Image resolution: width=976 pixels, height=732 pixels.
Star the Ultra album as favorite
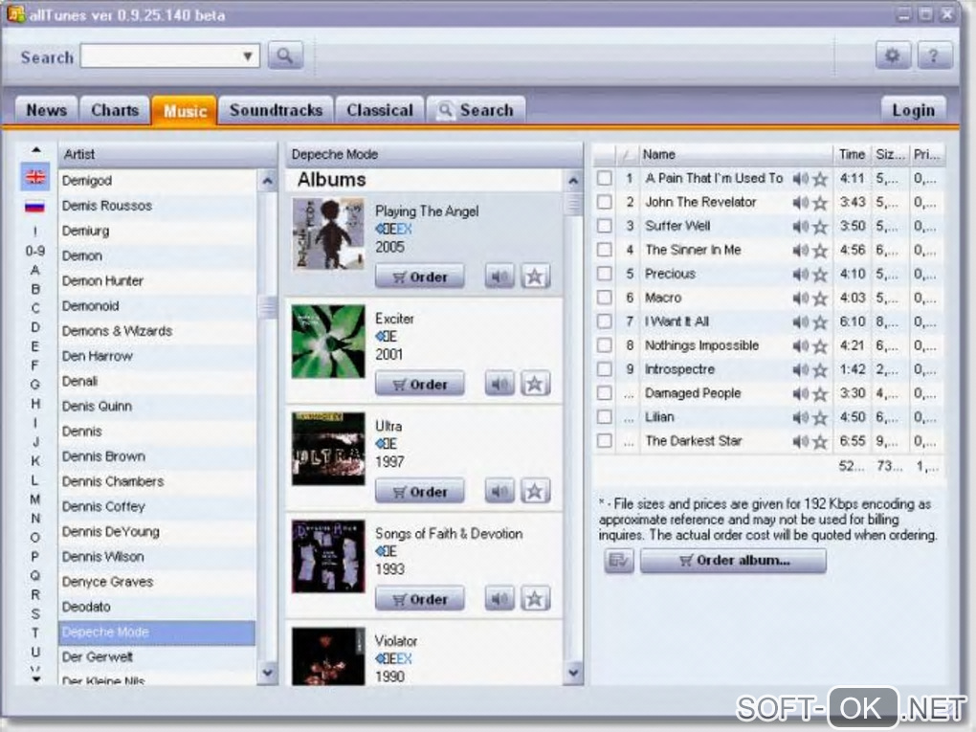(x=535, y=491)
